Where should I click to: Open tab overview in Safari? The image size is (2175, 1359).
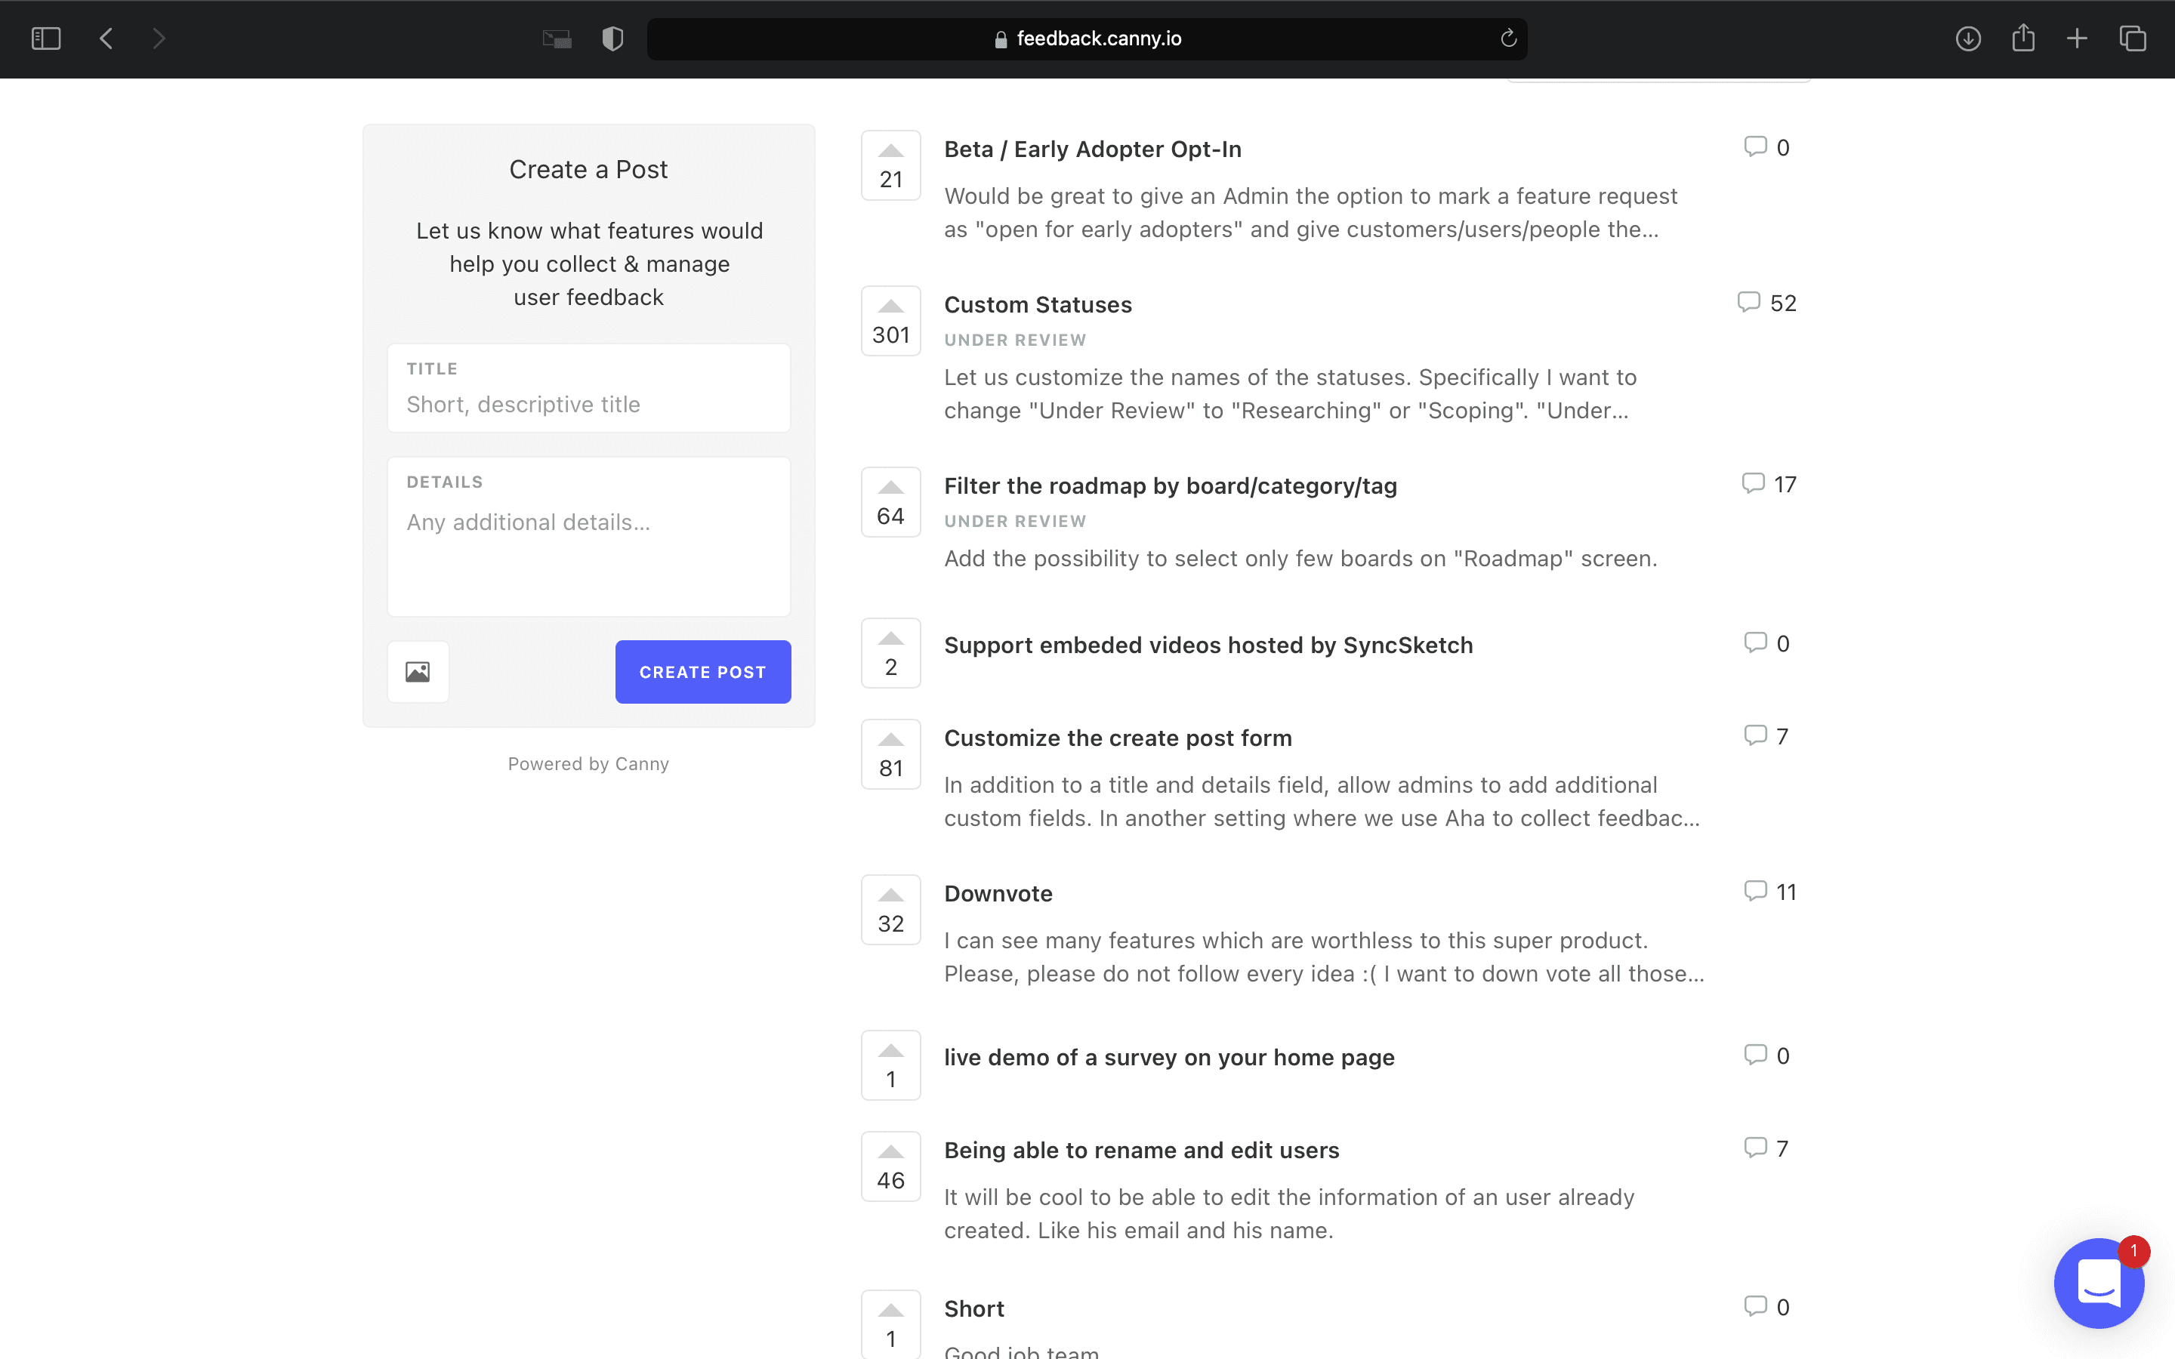coord(2133,39)
